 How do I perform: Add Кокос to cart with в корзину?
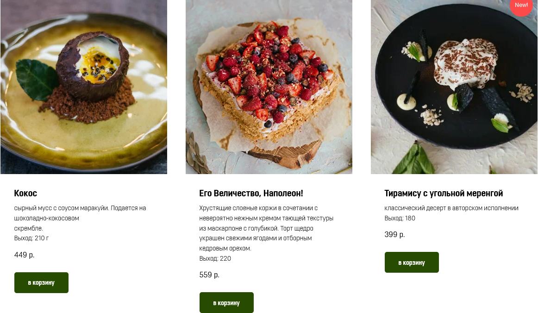(x=41, y=283)
